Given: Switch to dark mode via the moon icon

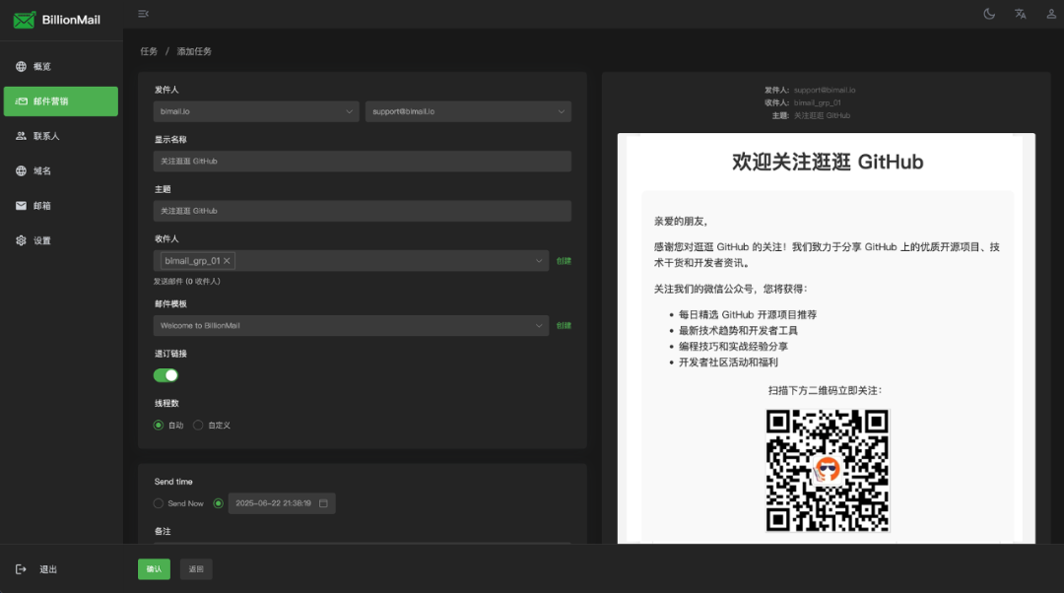Looking at the screenshot, I should 988,14.
